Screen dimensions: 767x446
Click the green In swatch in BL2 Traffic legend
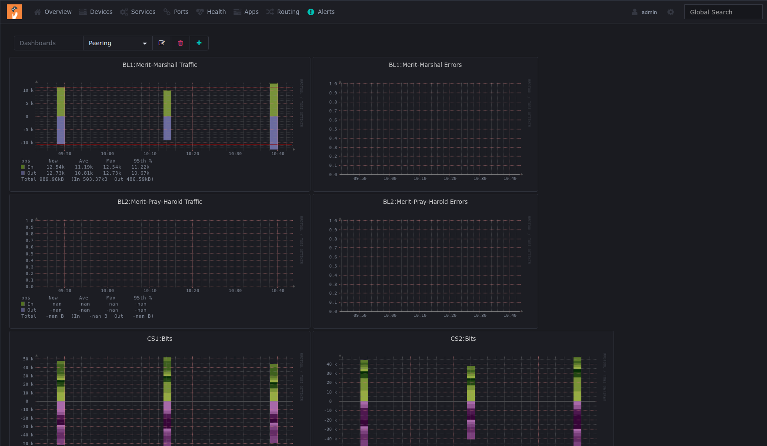pyautogui.click(x=23, y=304)
